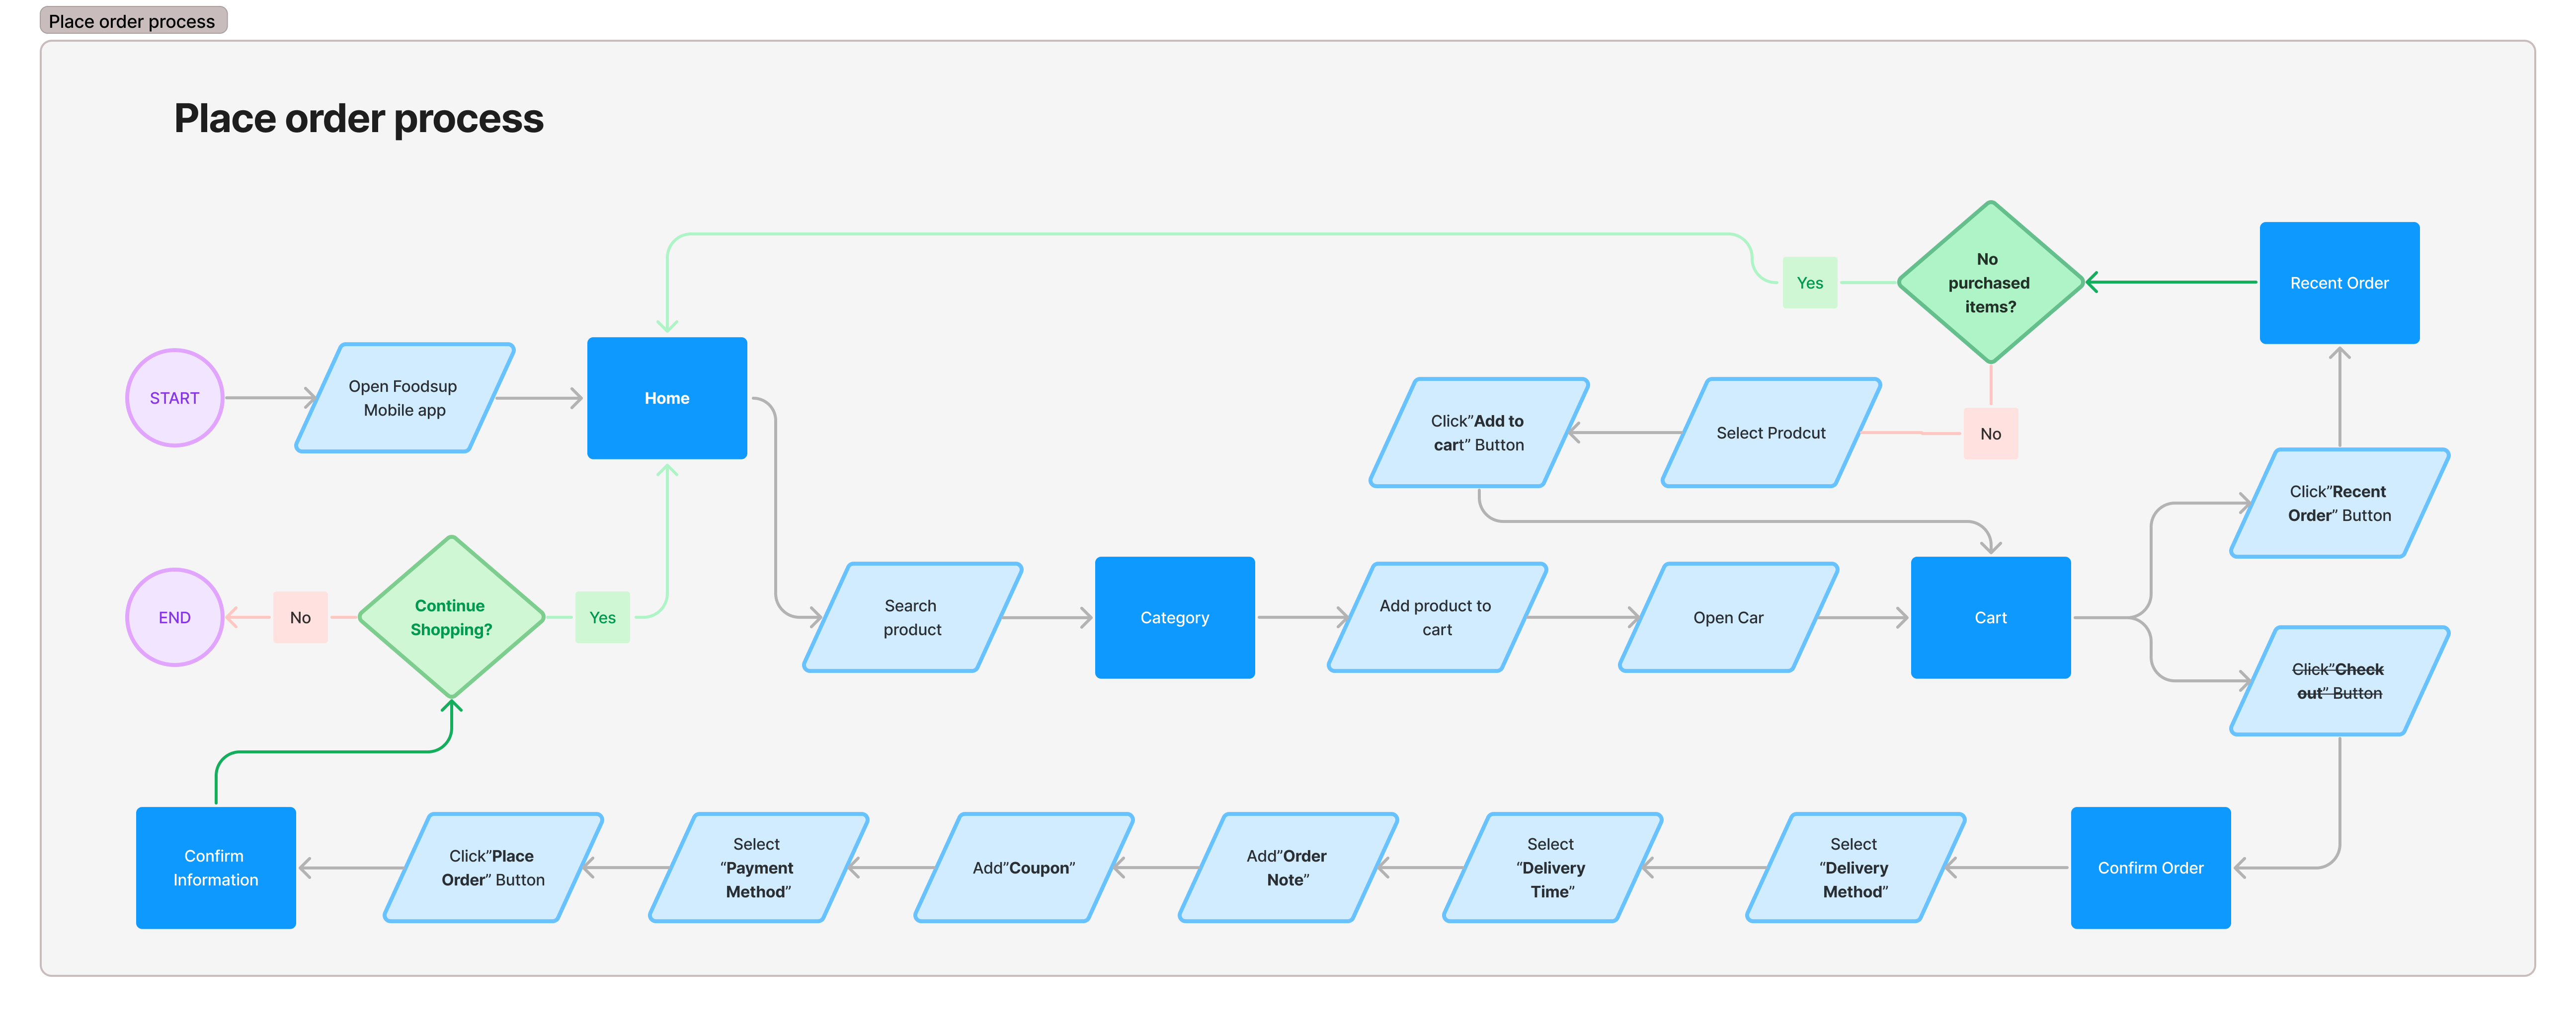Screen dimensions: 2576x1017
Task: Click the 'Continue Shopping?' diamond
Action: pyautogui.click(x=451, y=617)
